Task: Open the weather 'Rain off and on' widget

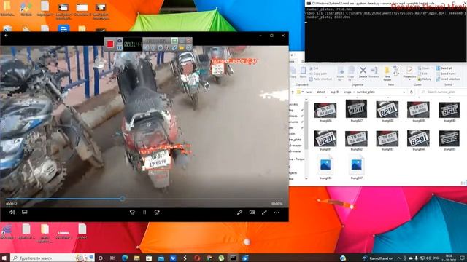Action: [378, 258]
